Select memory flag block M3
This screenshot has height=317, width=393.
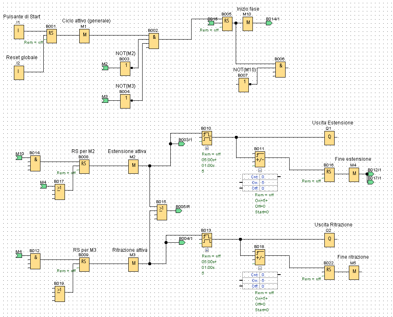[x=133, y=264]
